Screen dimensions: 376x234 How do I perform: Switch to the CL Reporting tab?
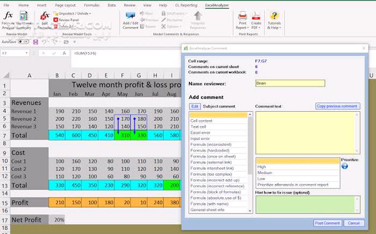point(186,5)
